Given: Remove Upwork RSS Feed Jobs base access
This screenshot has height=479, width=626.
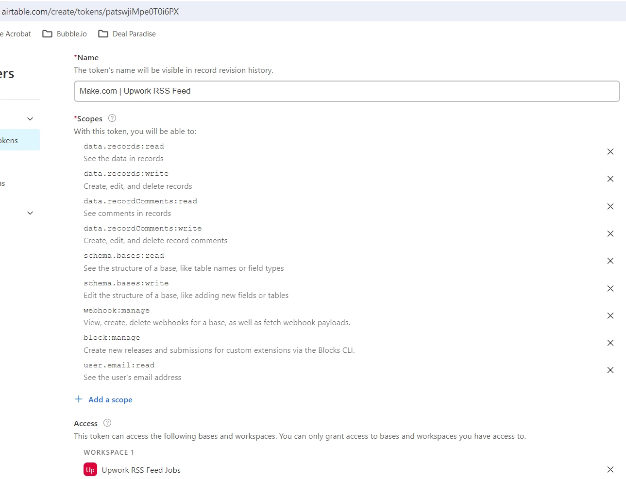Looking at the screenshot, I should (x=610, y=470).
